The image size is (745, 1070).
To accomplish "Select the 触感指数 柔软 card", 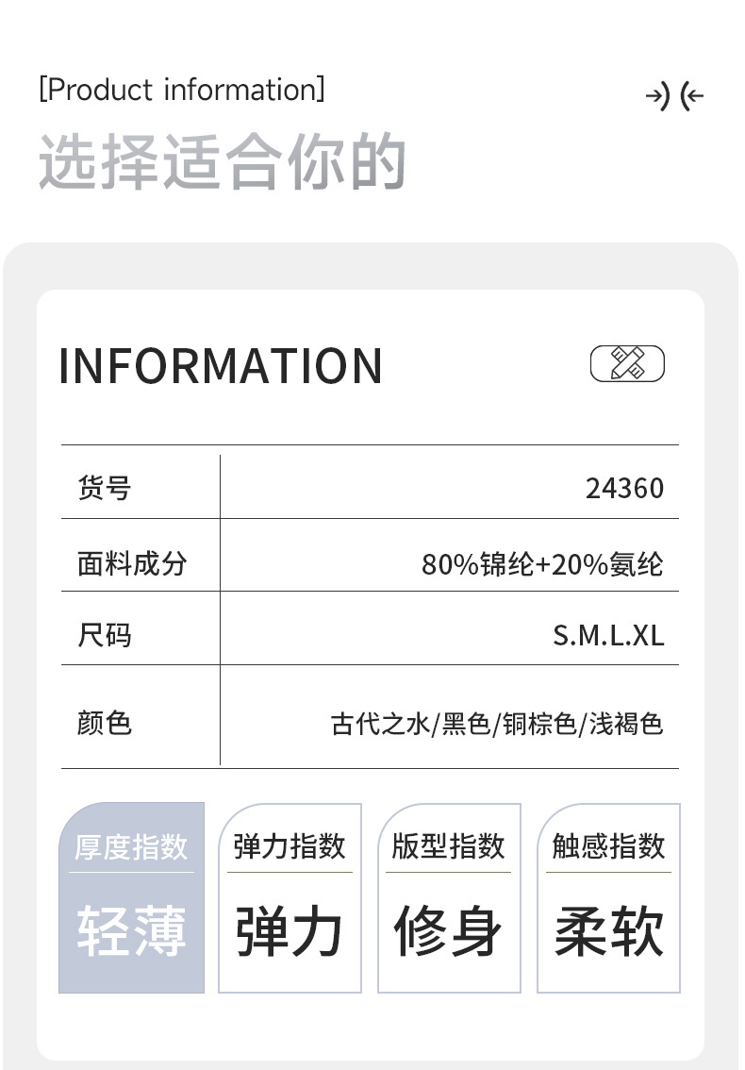I will tap(608, 897).
